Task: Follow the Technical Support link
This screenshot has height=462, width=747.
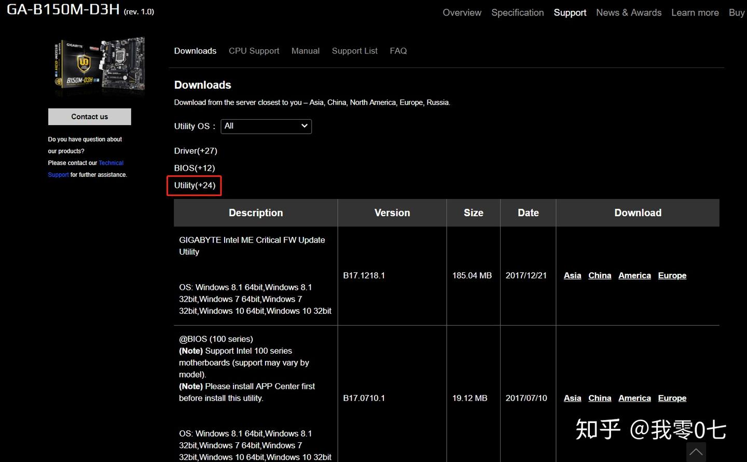Action: coord(111,163)
